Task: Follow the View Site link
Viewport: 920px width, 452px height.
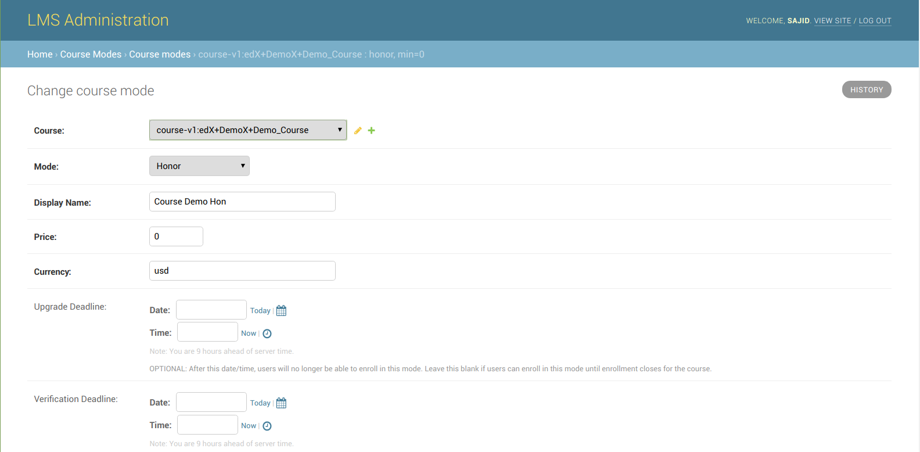Action: pos(832,21)
